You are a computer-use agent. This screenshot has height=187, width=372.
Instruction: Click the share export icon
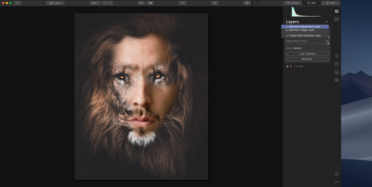[x=215, y=3]
